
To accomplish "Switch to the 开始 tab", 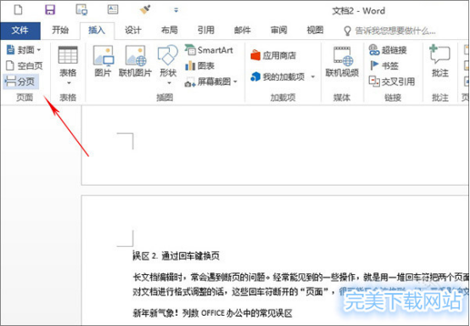I will (60, 30).
